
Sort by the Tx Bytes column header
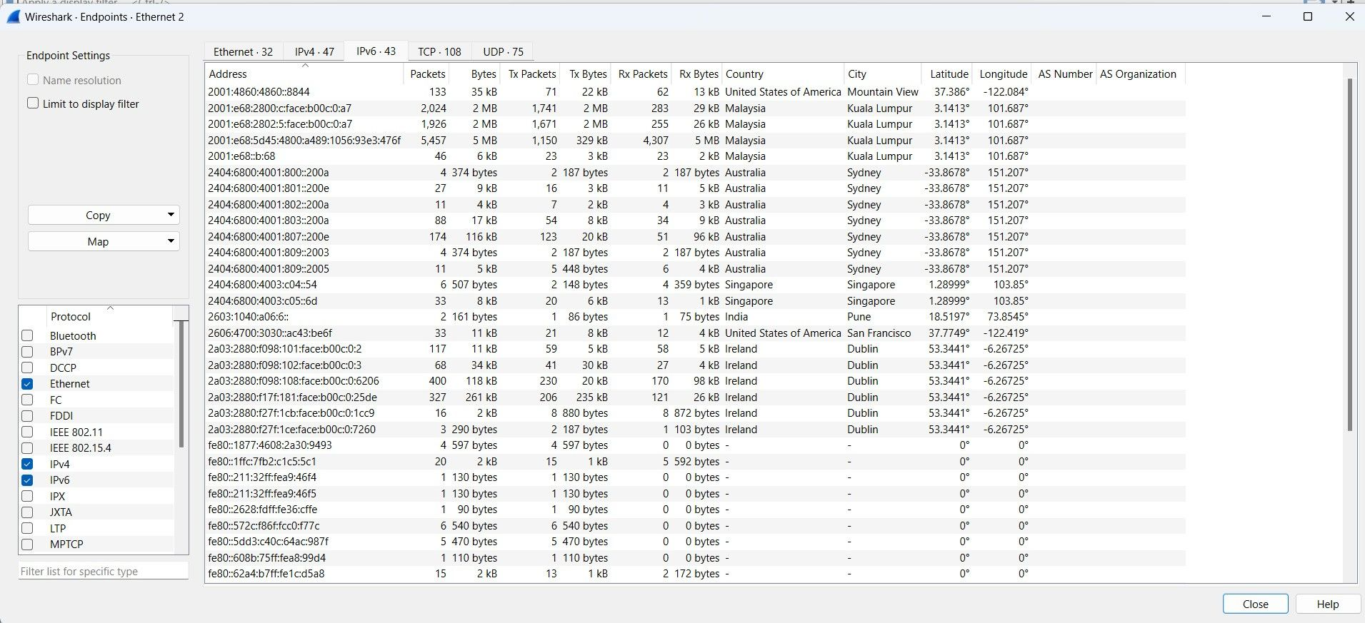(x=587, y=74)
